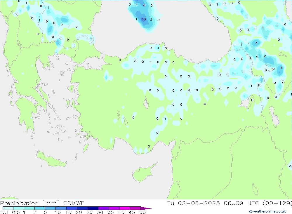Click the '6' precipitation value above 13

click(144, 5)
